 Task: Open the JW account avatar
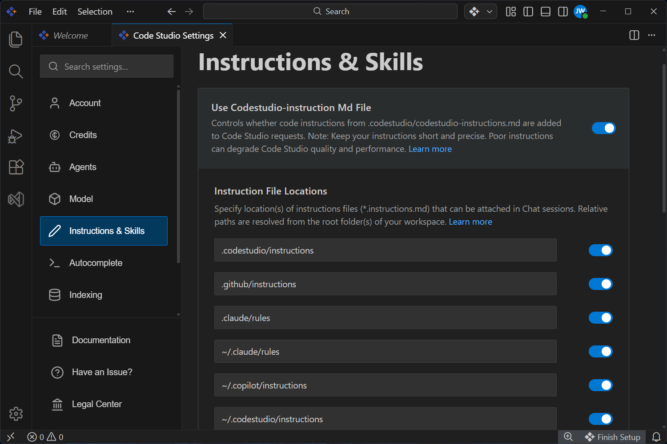click(x=580, y=12)
